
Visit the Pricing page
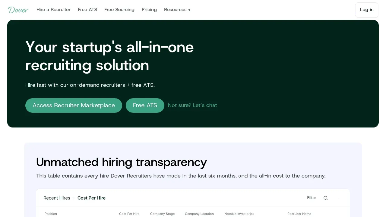point(149,10)
